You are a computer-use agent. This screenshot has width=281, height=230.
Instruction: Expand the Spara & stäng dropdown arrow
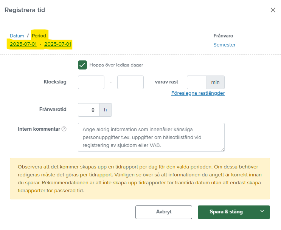coord(262,211)
